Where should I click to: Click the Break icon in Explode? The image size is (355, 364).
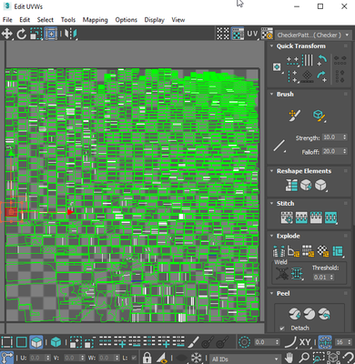[279, 251]
